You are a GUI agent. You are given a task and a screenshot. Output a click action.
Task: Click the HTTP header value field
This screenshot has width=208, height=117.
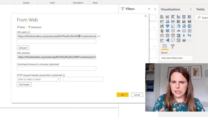pyautogui.click(x=83, y=79)
